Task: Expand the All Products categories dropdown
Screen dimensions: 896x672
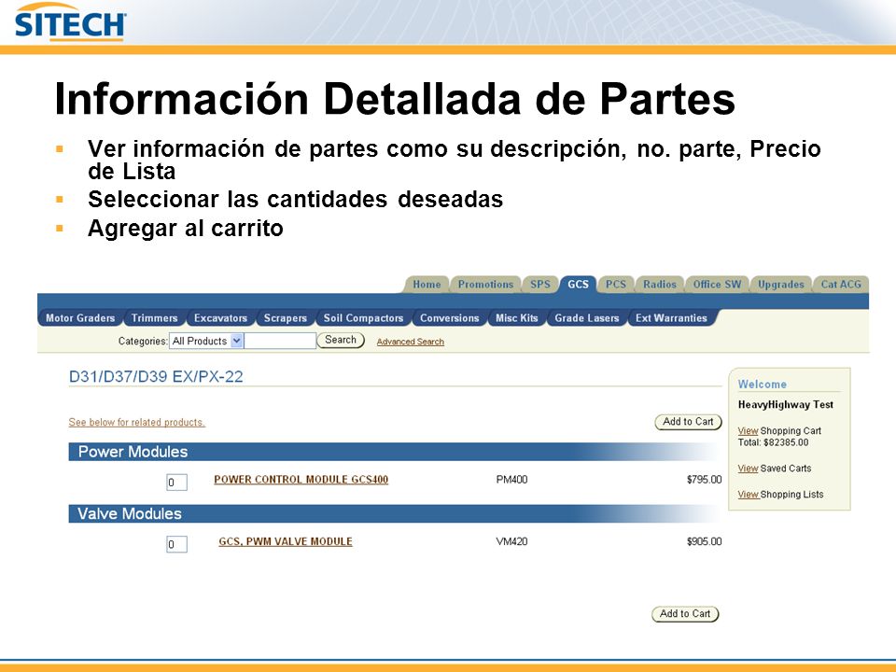Action: coord(206,342)
